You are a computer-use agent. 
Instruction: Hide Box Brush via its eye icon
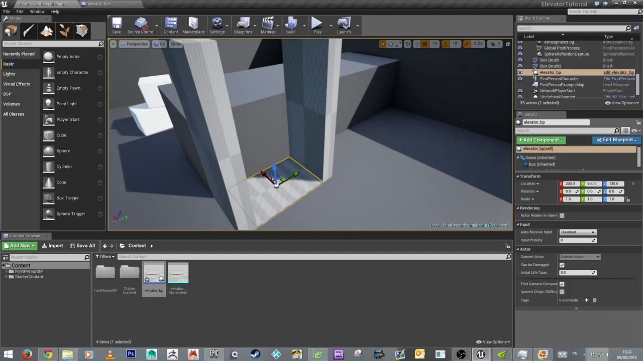click(x=520, y=60)
